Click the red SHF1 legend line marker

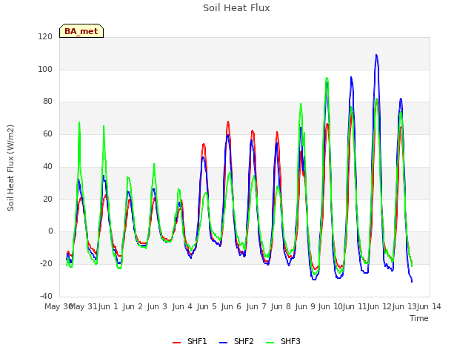tap(176, 342)
